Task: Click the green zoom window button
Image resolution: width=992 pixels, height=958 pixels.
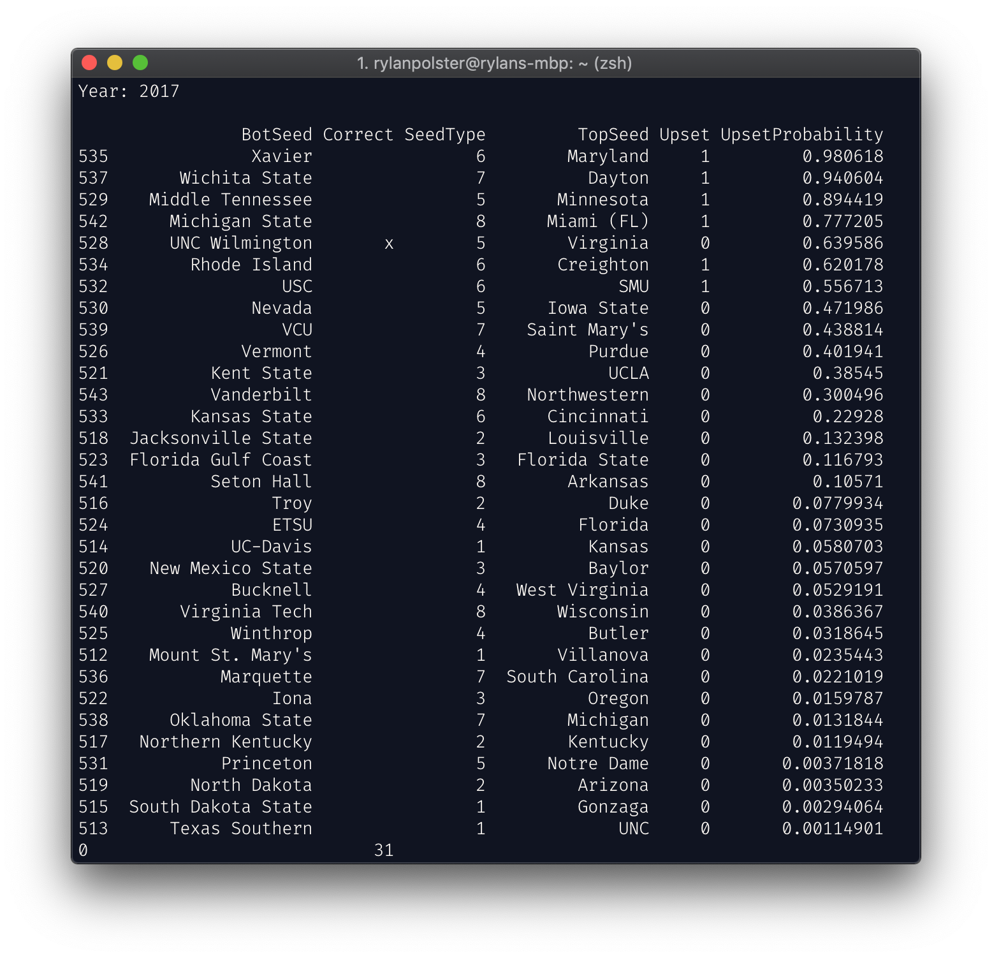Action: (140, 63)
